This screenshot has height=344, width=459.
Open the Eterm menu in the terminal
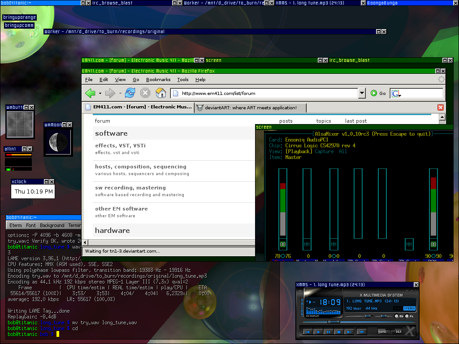coord(16,226)
